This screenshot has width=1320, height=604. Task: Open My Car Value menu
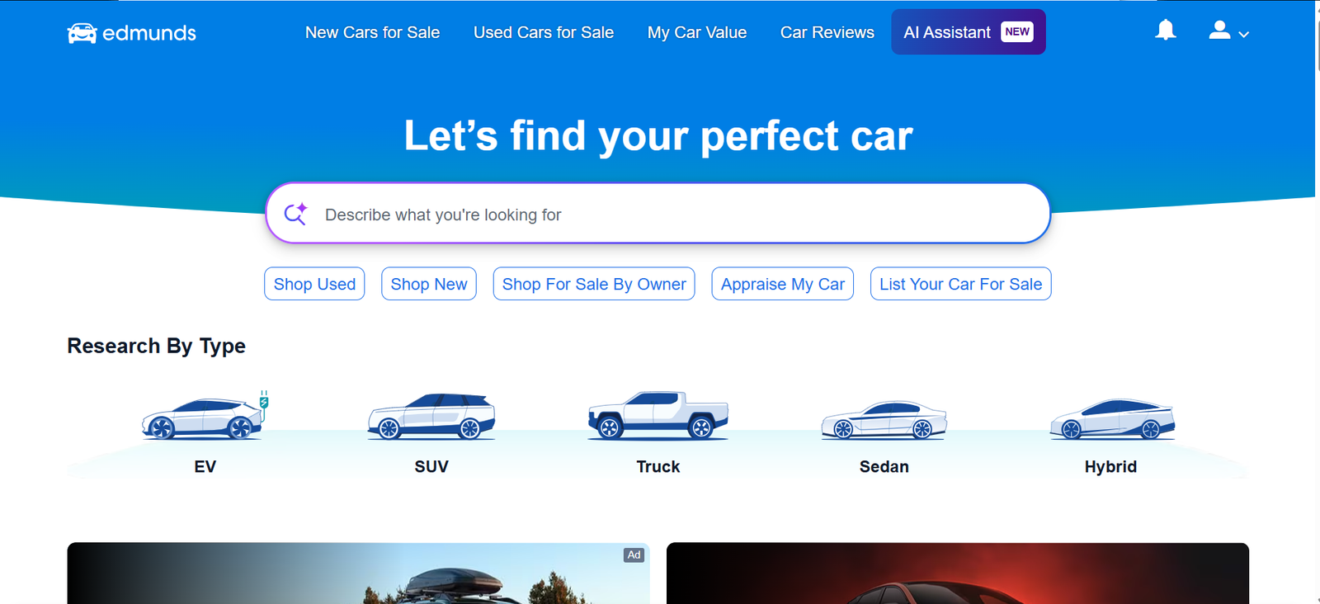click(697, 32)
